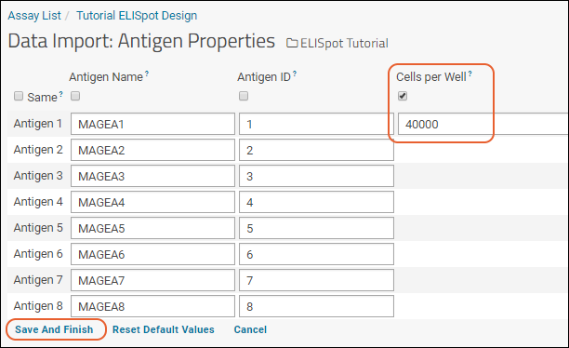The image size is (569, 348).
Task: Click Antigen 5 name field MAGEA5
Action: tap(152, 228)
